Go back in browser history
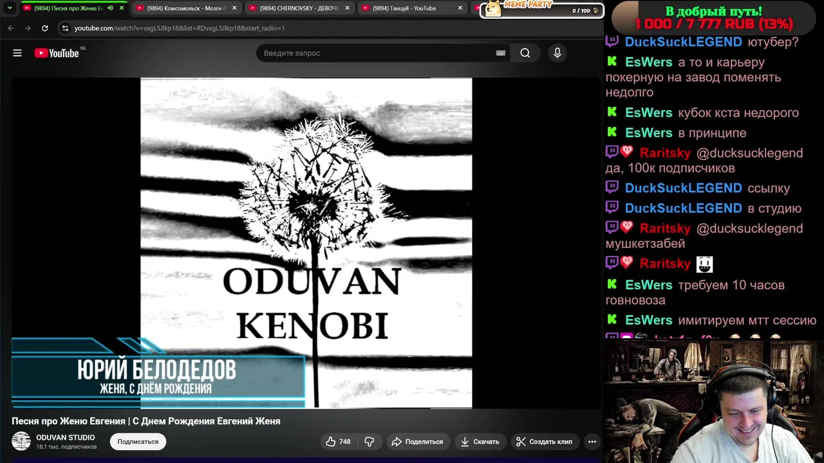This screenshot has height=463, width=824. [11, 28]
